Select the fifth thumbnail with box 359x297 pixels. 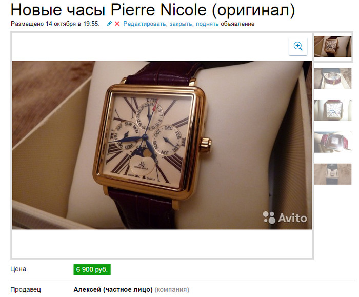pyautogui.click(x=332, y=174)
